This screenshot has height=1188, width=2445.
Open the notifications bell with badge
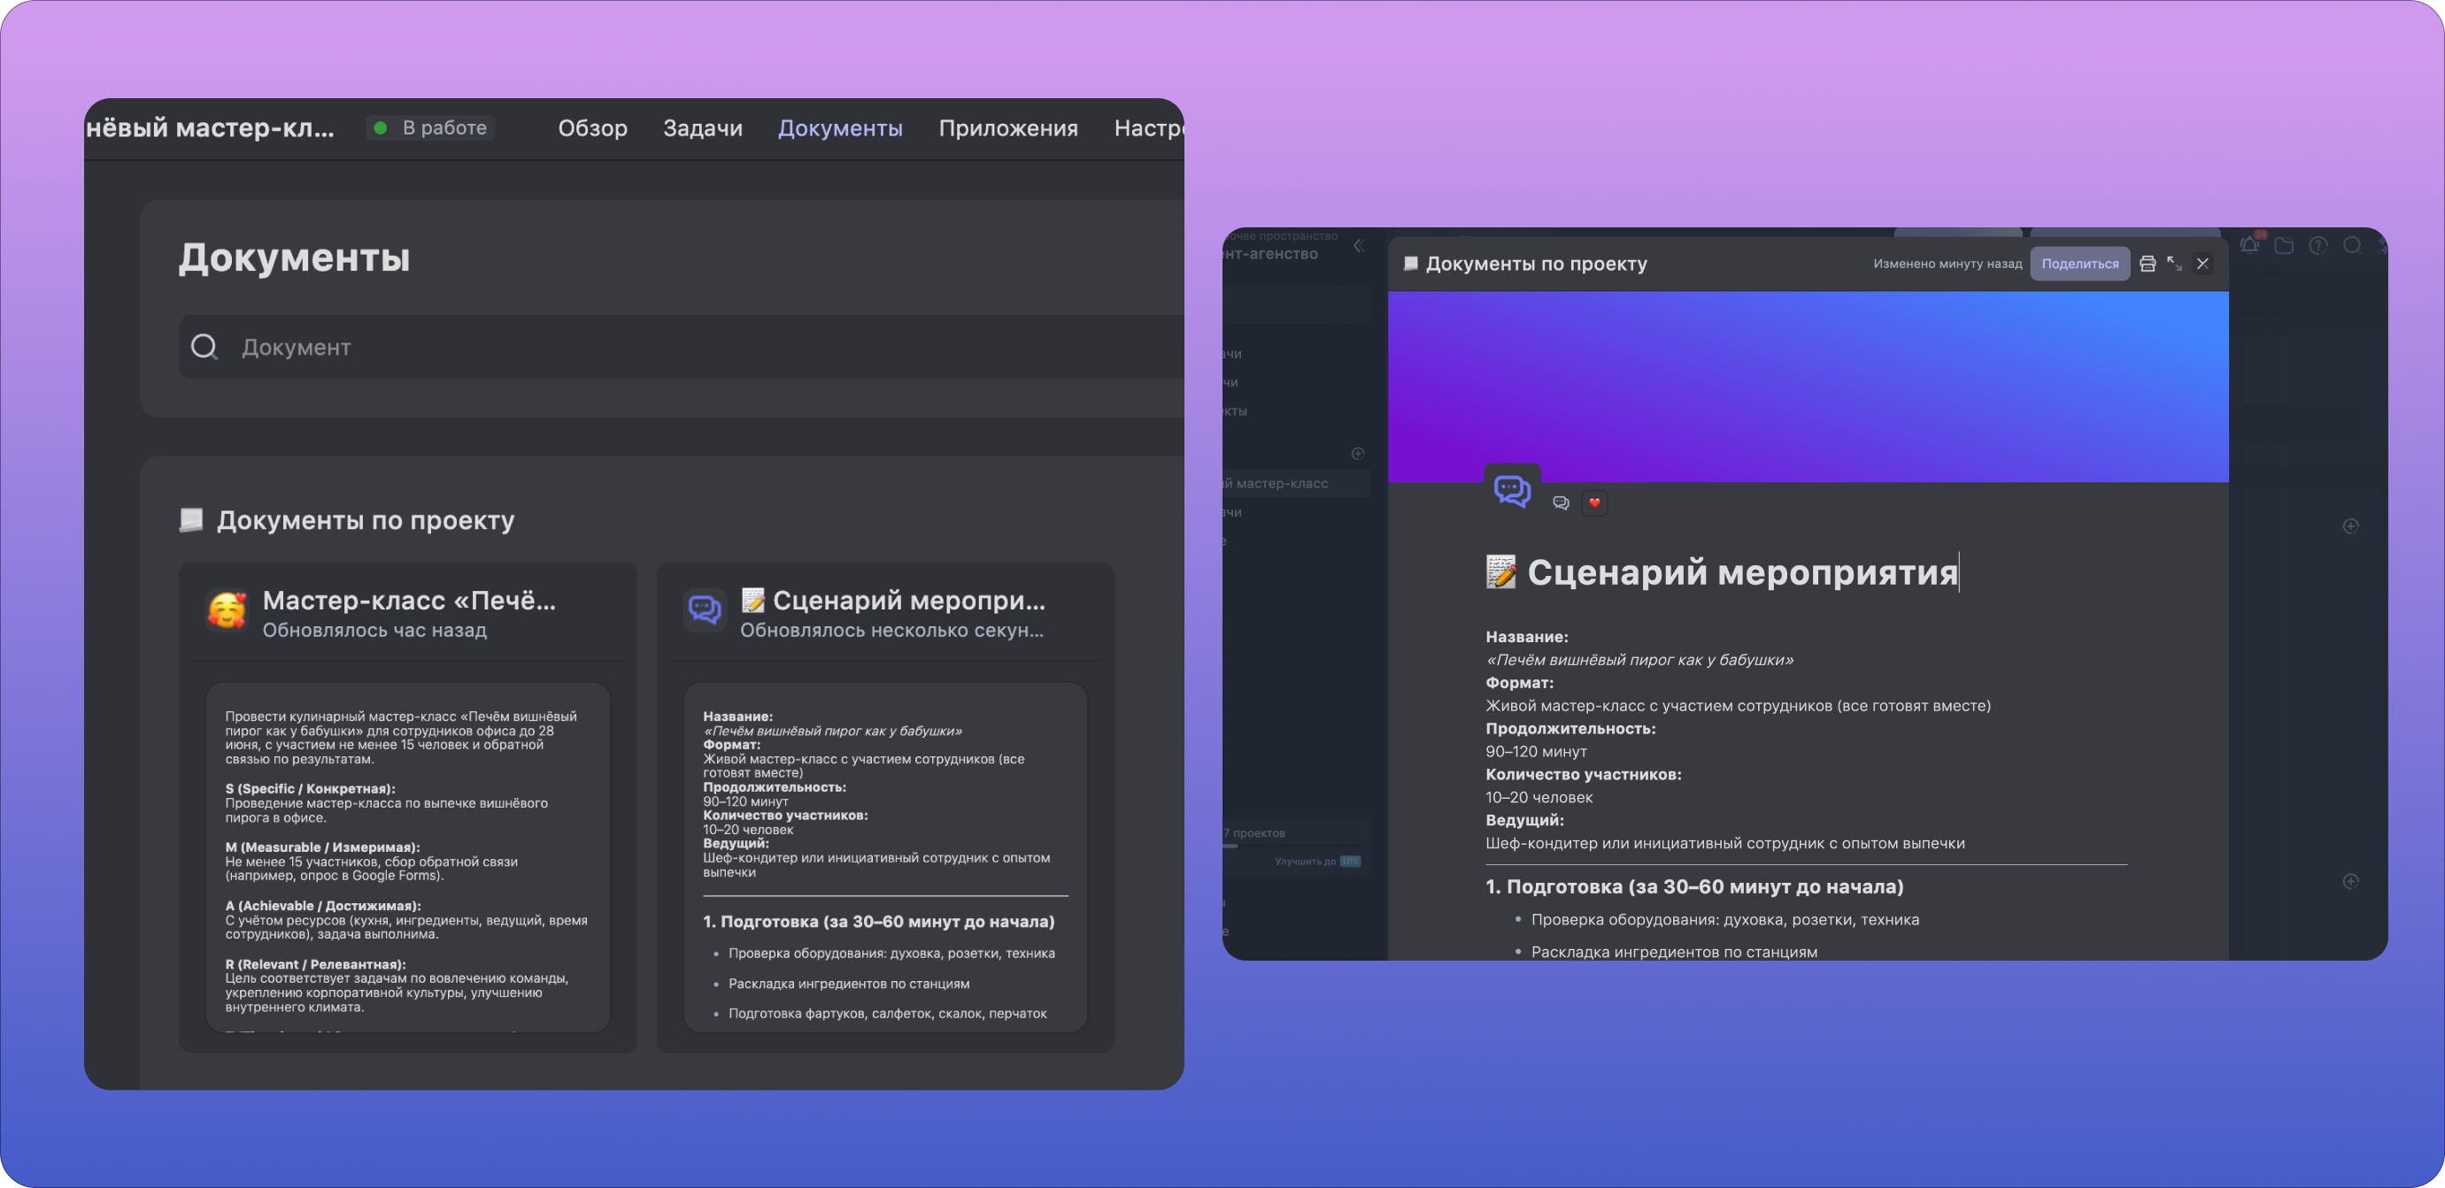2249,246
